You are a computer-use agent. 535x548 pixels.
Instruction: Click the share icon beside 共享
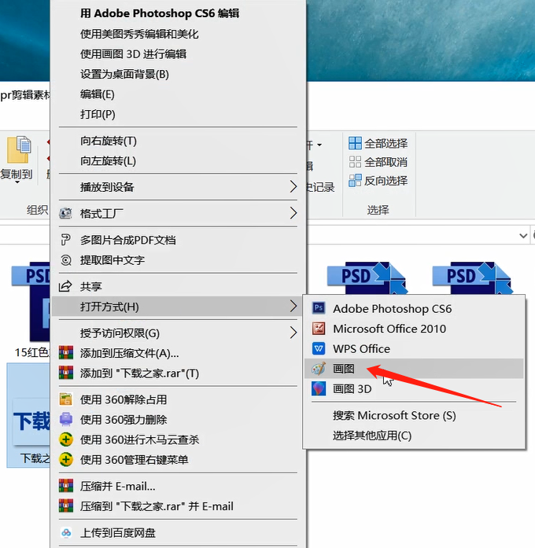(65, 286)
